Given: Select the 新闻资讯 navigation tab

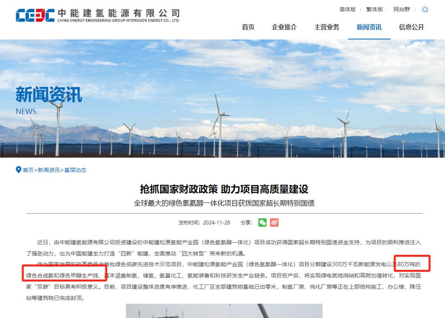Looking at the screenshot, I should (x=369, y=27).
